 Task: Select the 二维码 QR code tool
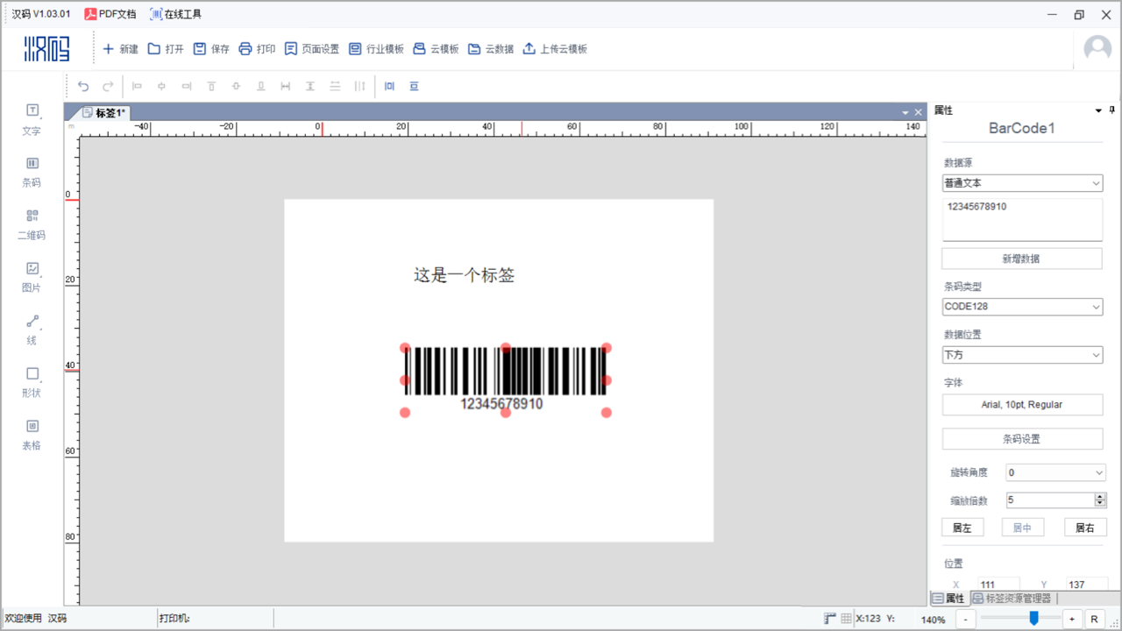[32, 225]
